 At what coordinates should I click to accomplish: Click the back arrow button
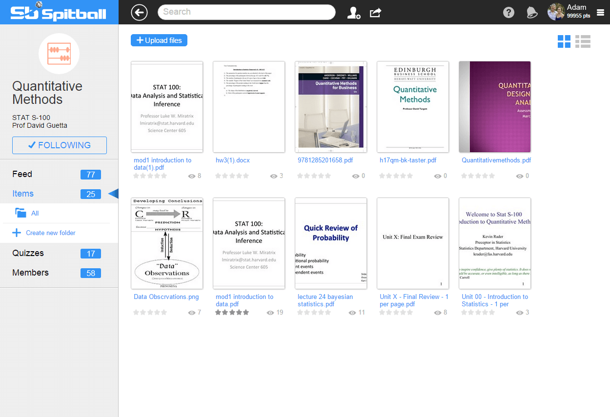point(140,13)
